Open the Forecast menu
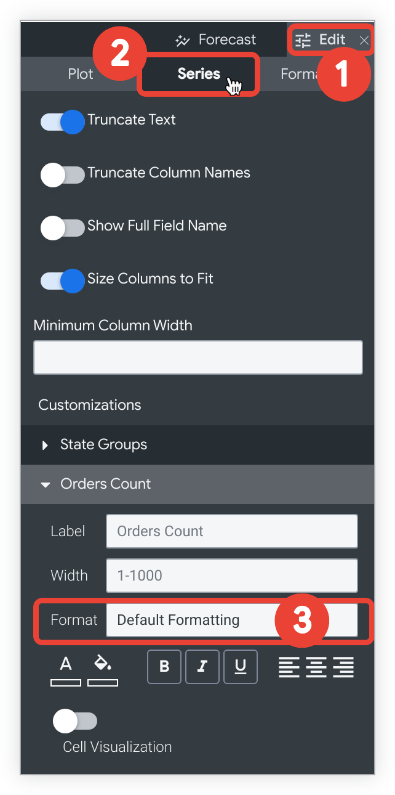 pos(216,40)
